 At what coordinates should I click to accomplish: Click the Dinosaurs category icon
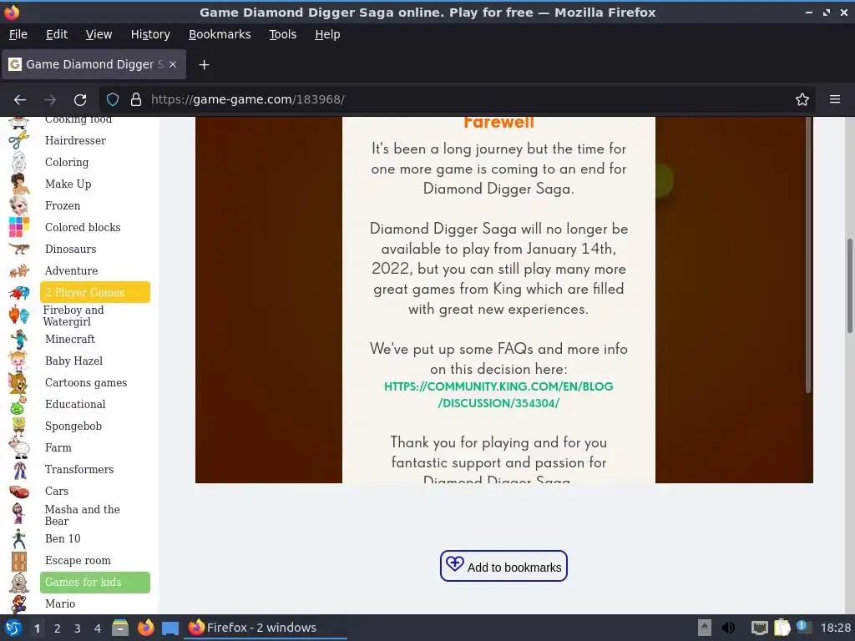[19, 249]
